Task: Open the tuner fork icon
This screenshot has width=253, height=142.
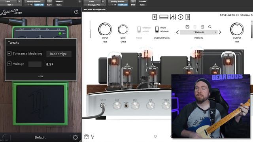Action: coord(93,137)
